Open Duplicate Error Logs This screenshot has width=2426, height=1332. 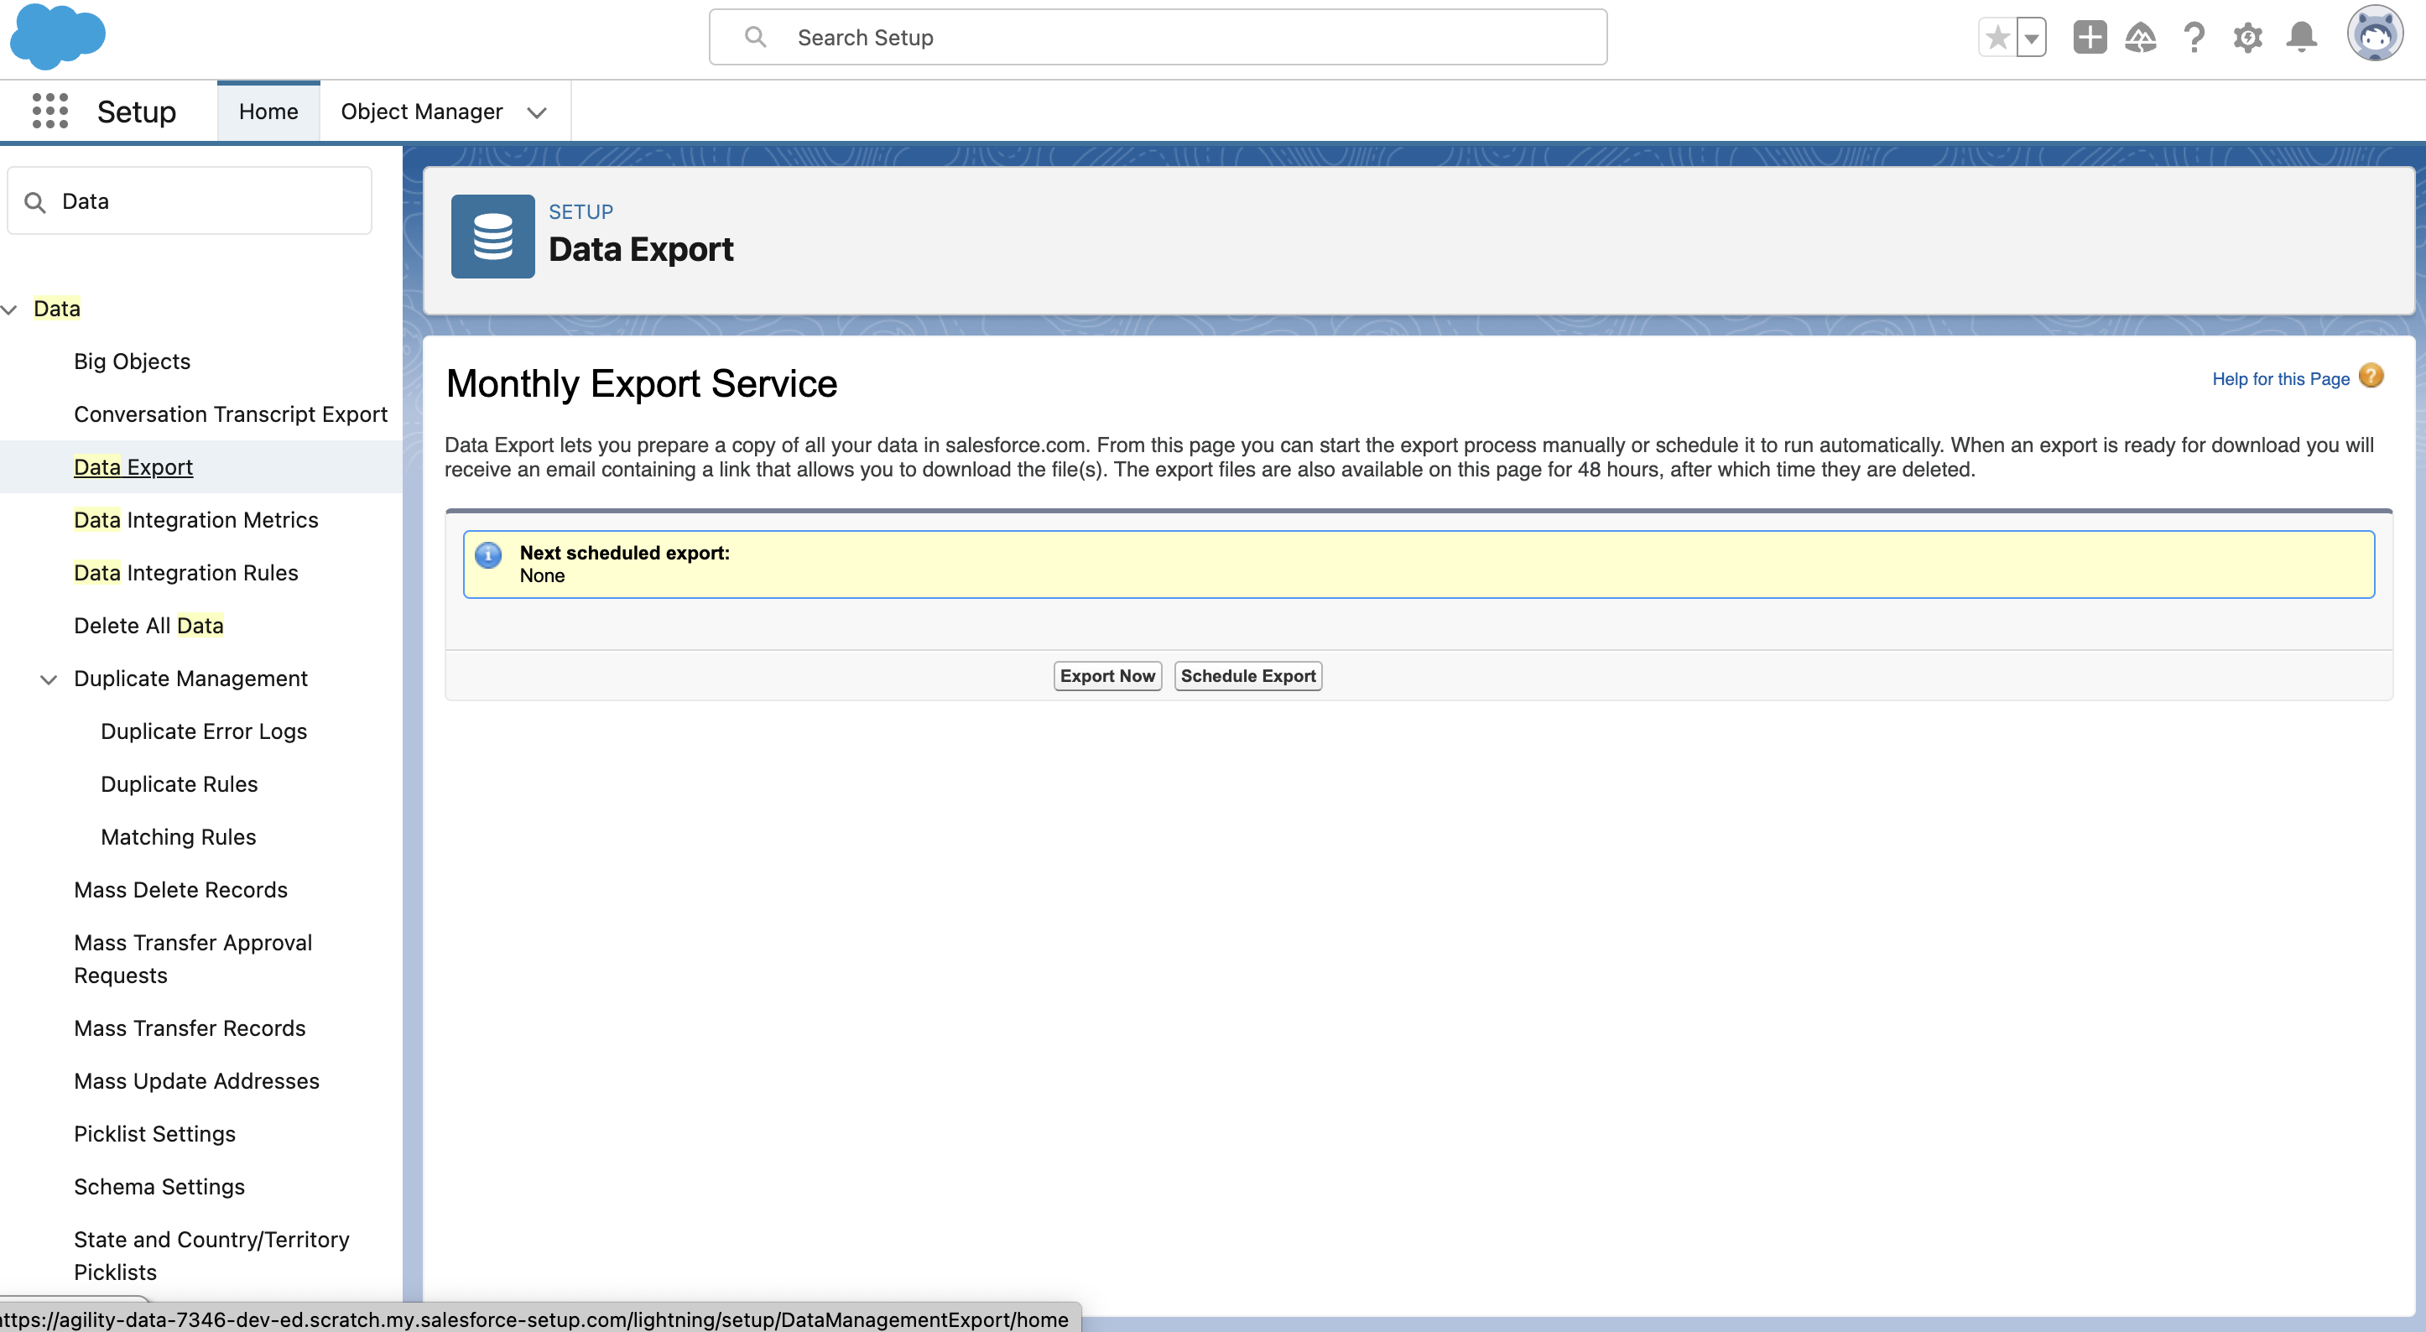203,731
